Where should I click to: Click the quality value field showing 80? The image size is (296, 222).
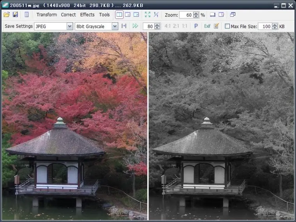pyautogui.click(x=148, y=26)
